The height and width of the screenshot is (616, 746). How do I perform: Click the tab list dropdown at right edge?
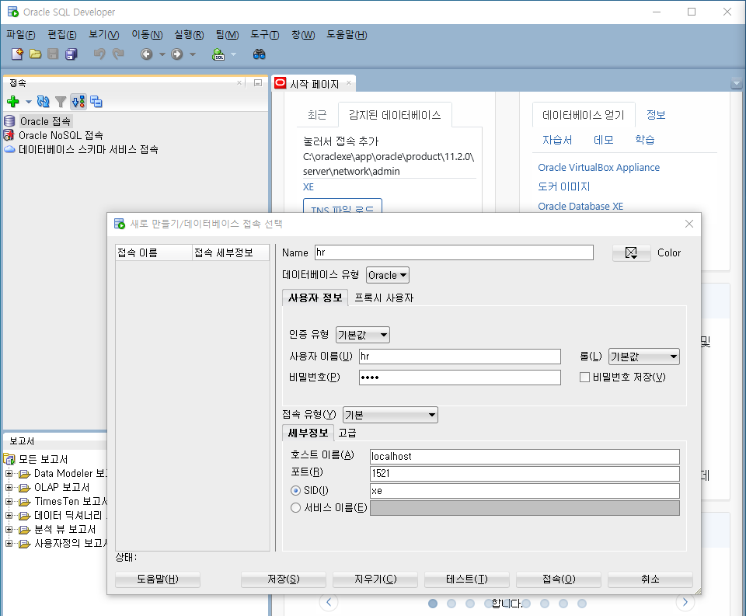point(737,83)
